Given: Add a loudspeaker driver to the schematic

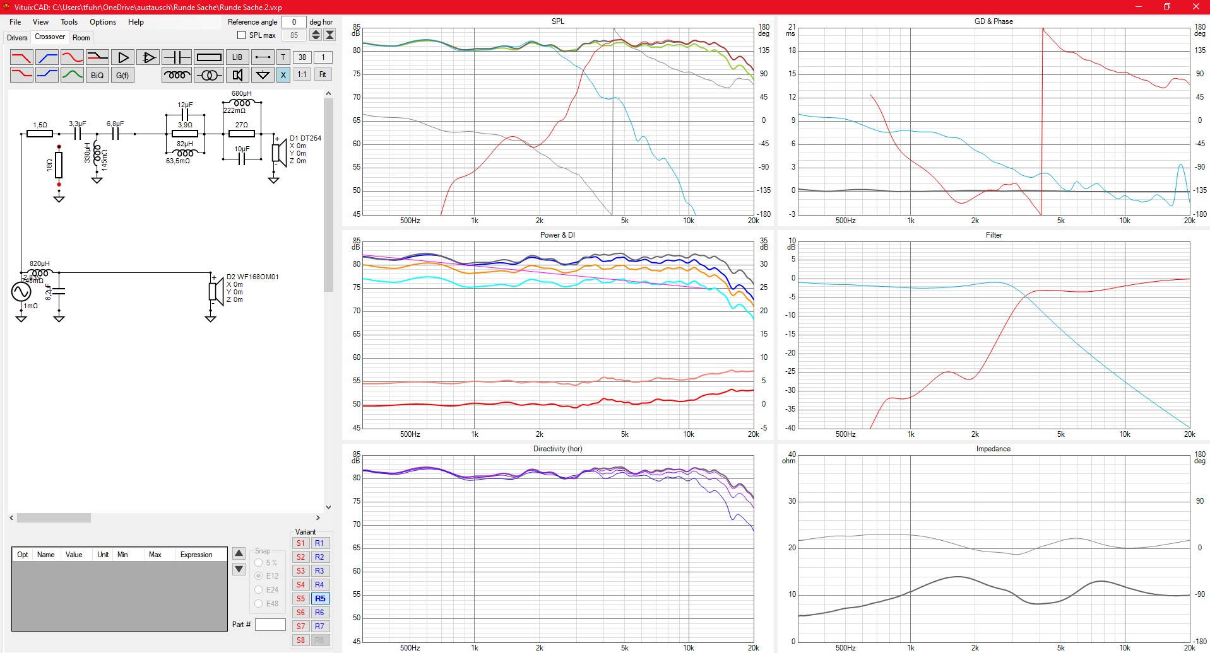Looking at the screenshot, I should (237, 75).
